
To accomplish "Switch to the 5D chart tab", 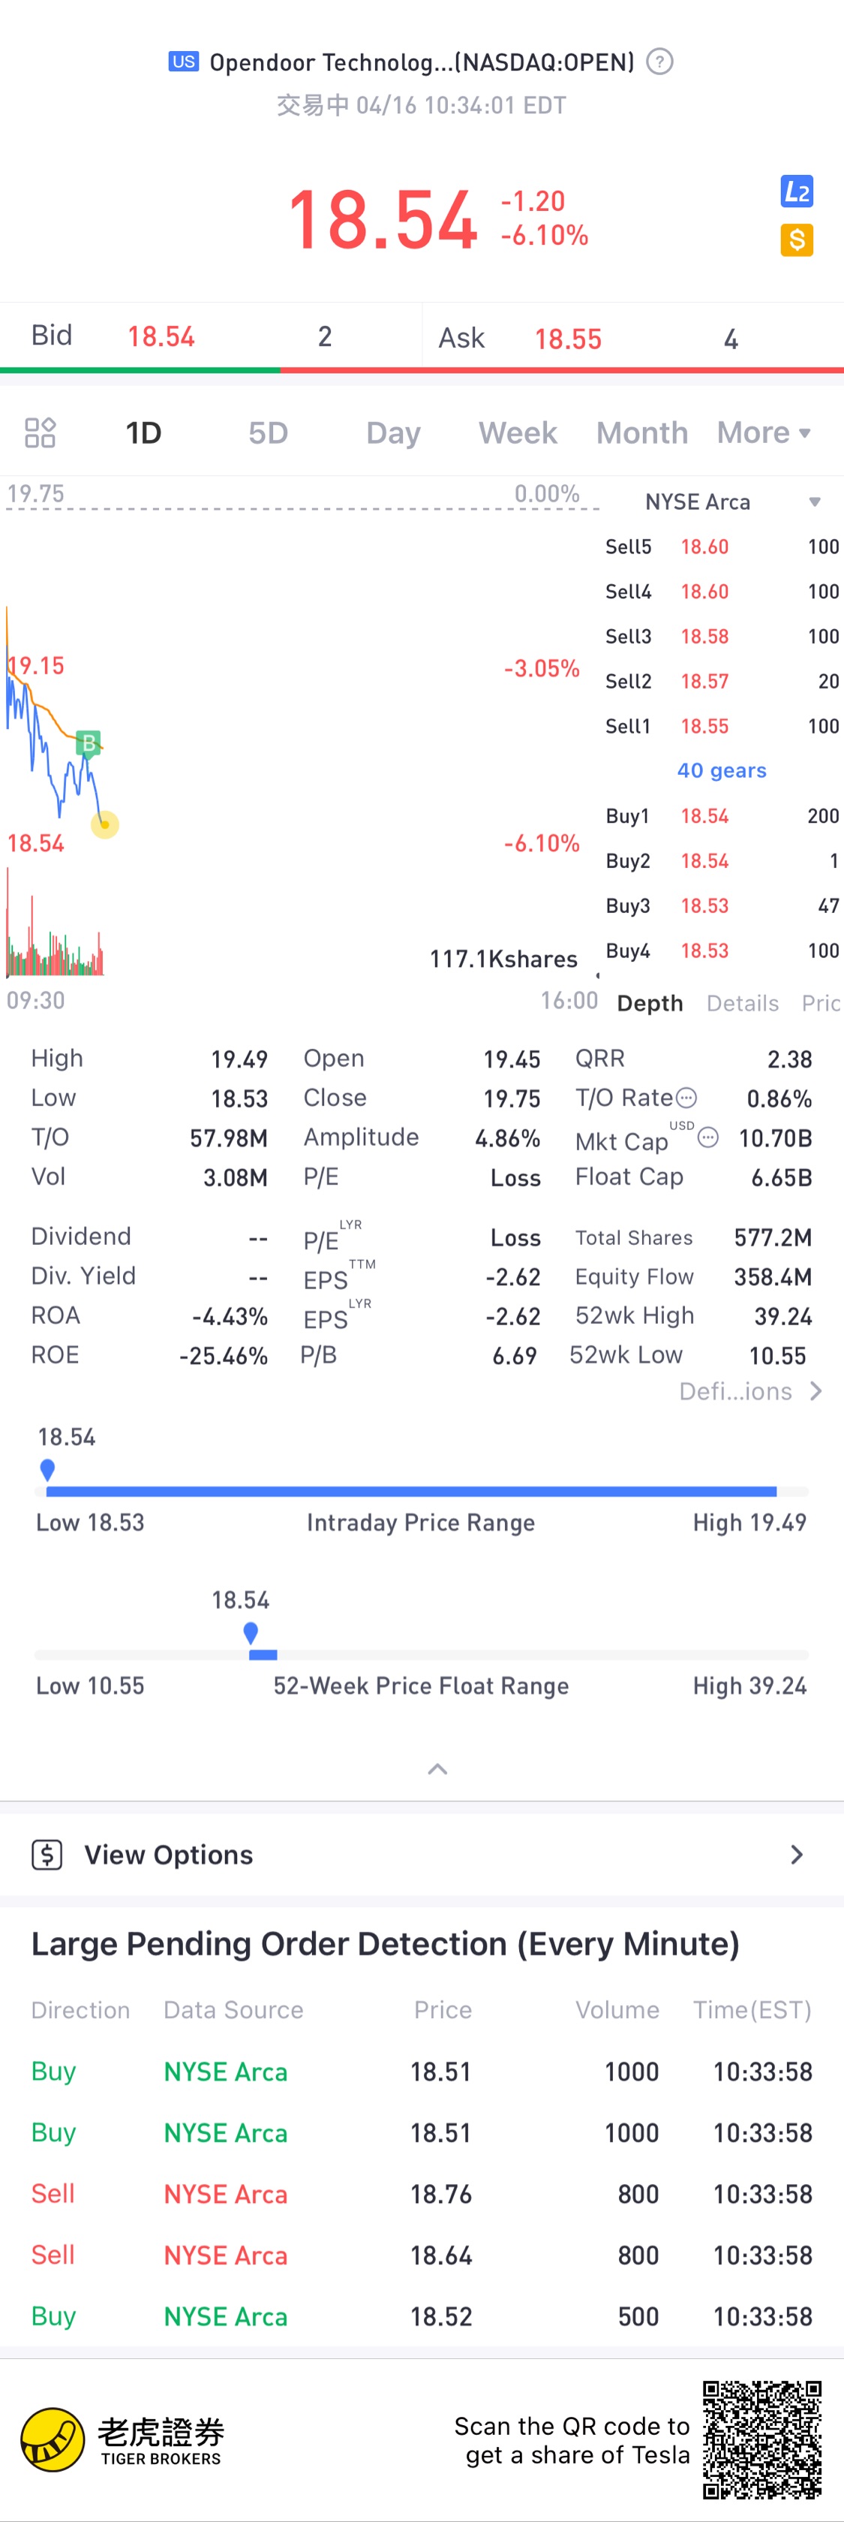I will point(268,432).
